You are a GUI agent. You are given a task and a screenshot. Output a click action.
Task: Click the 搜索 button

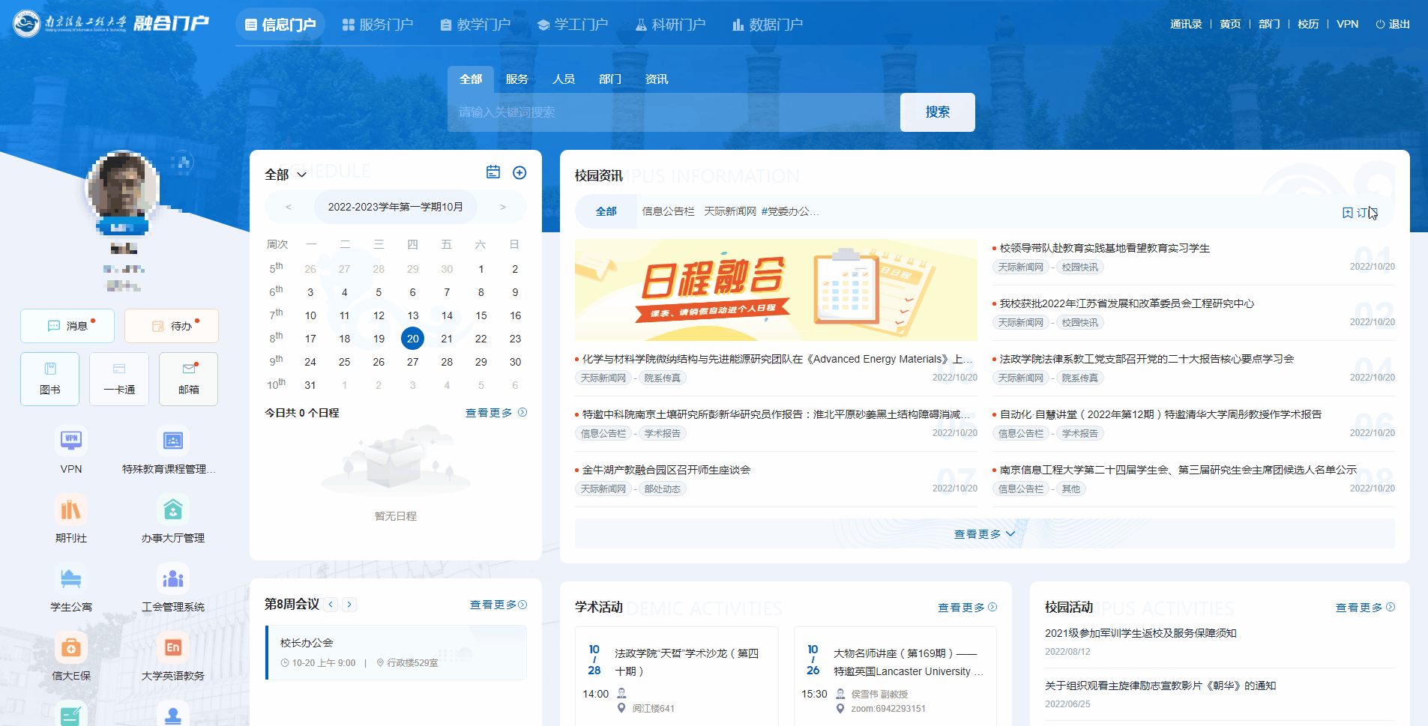point(937,112)
